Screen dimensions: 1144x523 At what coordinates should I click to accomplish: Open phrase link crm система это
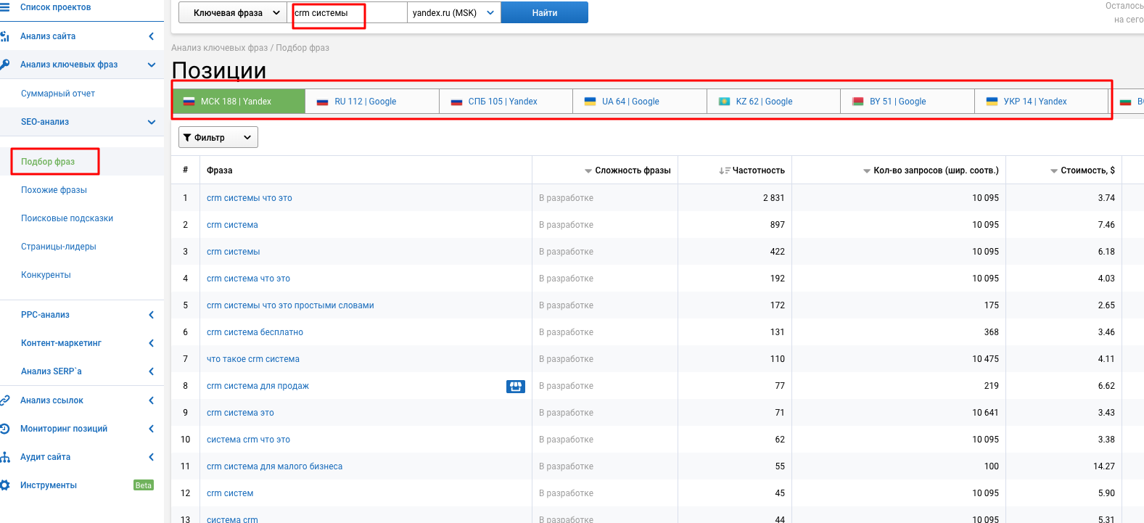click(240, 413)
